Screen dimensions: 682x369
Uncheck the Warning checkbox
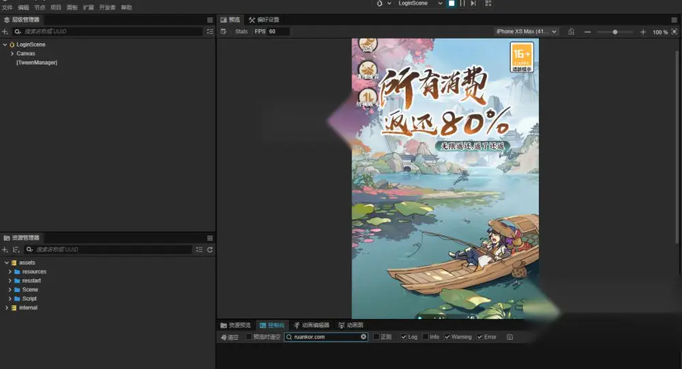coord(447,337)
